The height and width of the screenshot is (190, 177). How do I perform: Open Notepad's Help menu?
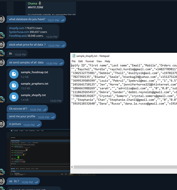[107, 61]
